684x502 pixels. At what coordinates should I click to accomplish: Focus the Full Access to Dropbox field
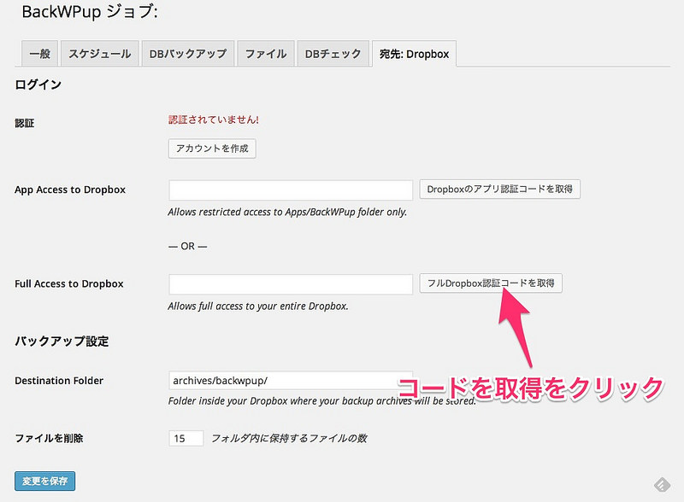291,284
